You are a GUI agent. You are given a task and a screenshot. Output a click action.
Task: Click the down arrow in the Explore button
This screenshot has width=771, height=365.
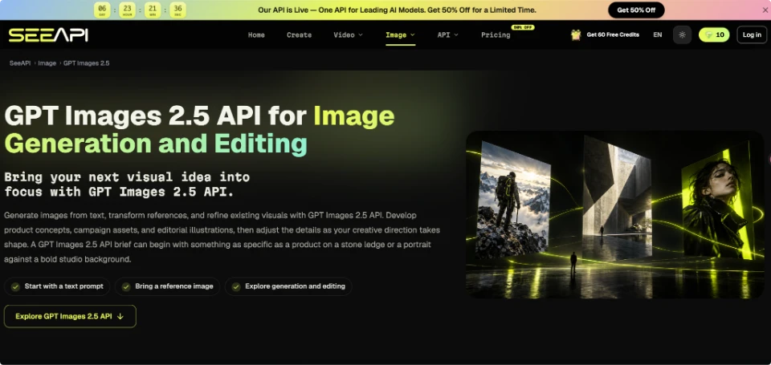pyautogui.click(x=120, y=316)
